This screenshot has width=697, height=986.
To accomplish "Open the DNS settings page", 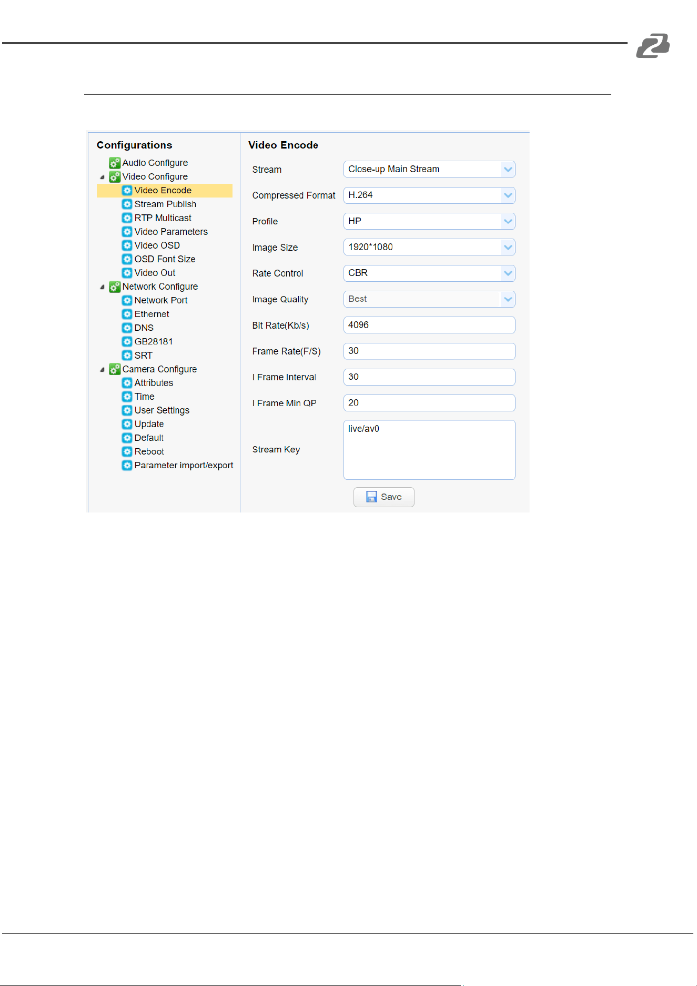I will click(x=144, y=328).
